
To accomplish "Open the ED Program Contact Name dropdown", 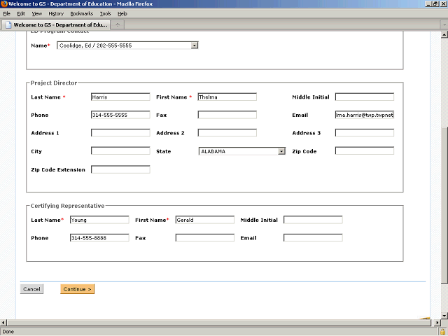I will click(127, 45).
